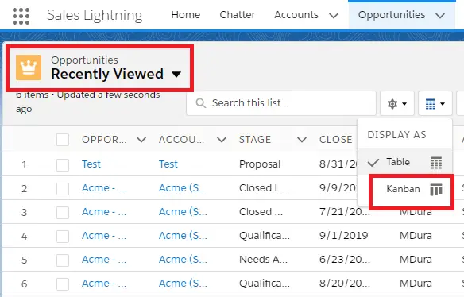The width and height of the screenshot is (464, 297).
Task: Check the box for row 2 Closed L...
Action: pyautogui.click(x=63, y=189)
